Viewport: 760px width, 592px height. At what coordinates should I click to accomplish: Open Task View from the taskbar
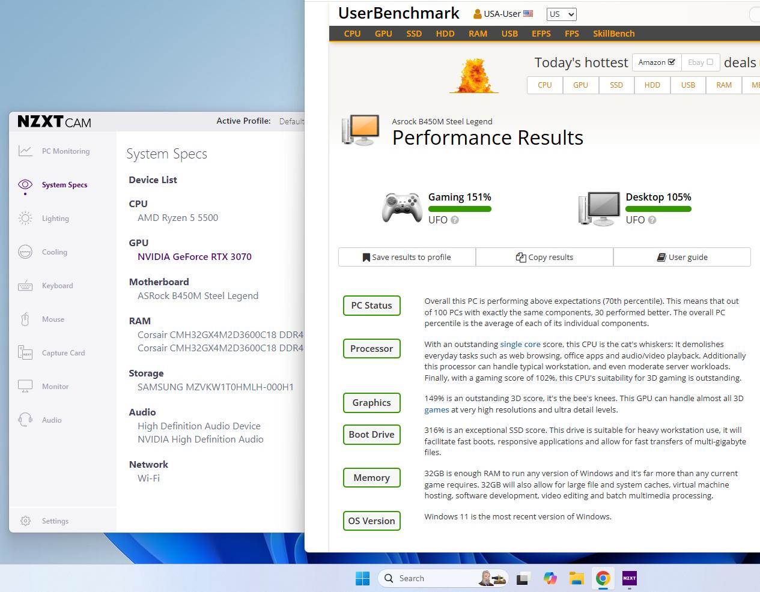522,579
